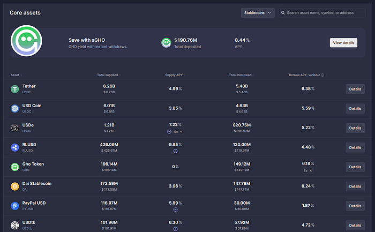Sort the table by Total borrowed column

pyautogui.click(x=241, y=75)
